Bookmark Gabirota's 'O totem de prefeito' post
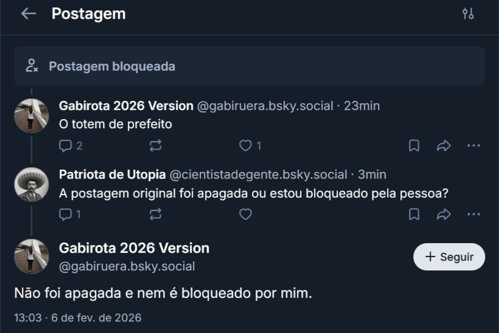 point(414,145)
